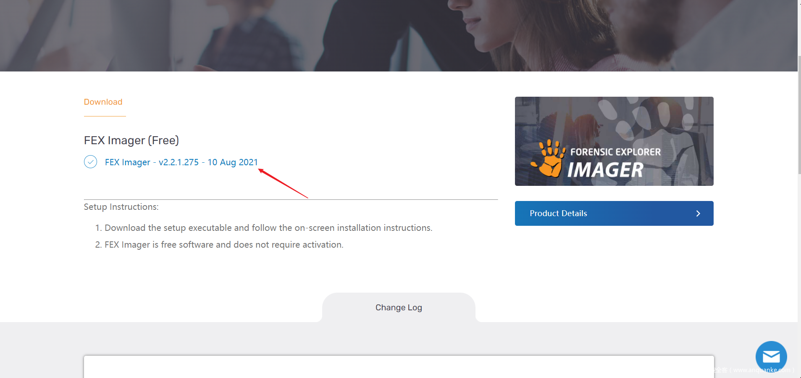Screen dimensions: 801x378
Task: Download FEX Imager v2.2.1.275 link
Action: tap(181, 162)
